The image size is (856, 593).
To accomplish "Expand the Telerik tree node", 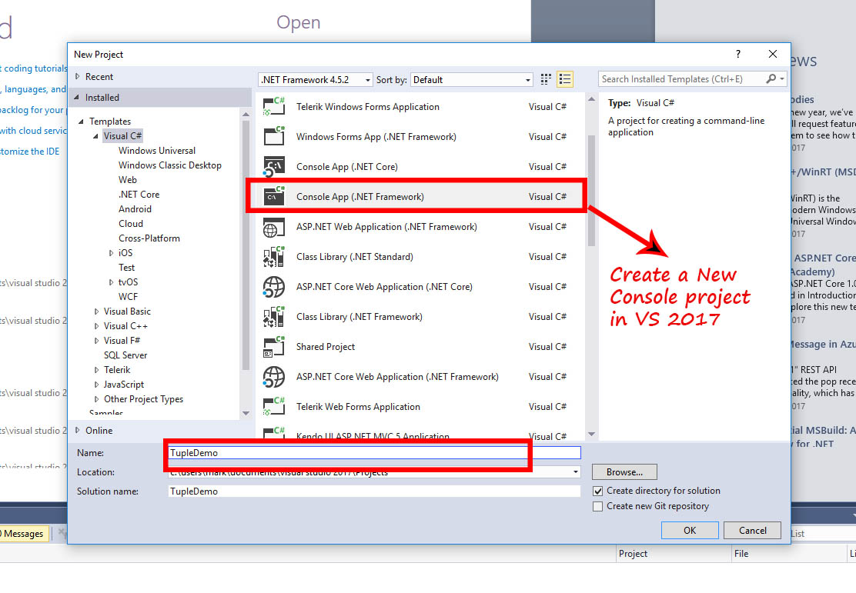I will pos(97,370).
